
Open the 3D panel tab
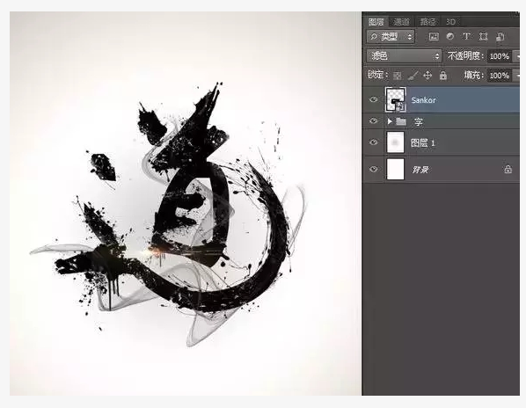(x=450, y=22)
